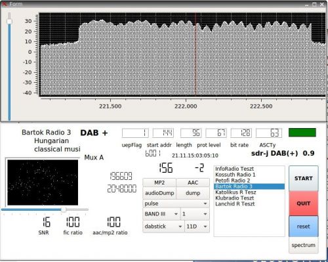328x262 pixels.
Task: Open the mode 1 dropdown
Action: coord(195,214)
